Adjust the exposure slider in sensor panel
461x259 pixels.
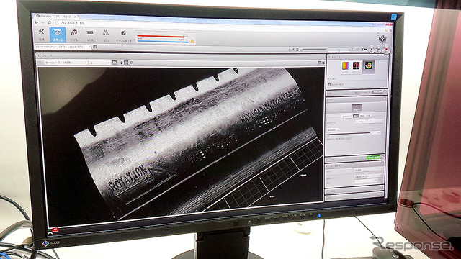[349, 133]
